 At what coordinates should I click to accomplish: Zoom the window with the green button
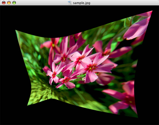point(14,3)
